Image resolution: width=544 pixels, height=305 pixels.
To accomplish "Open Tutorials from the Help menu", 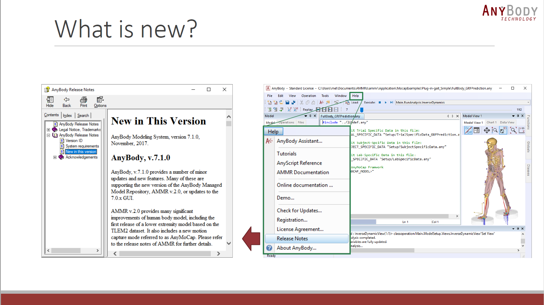I will [287, 154].
